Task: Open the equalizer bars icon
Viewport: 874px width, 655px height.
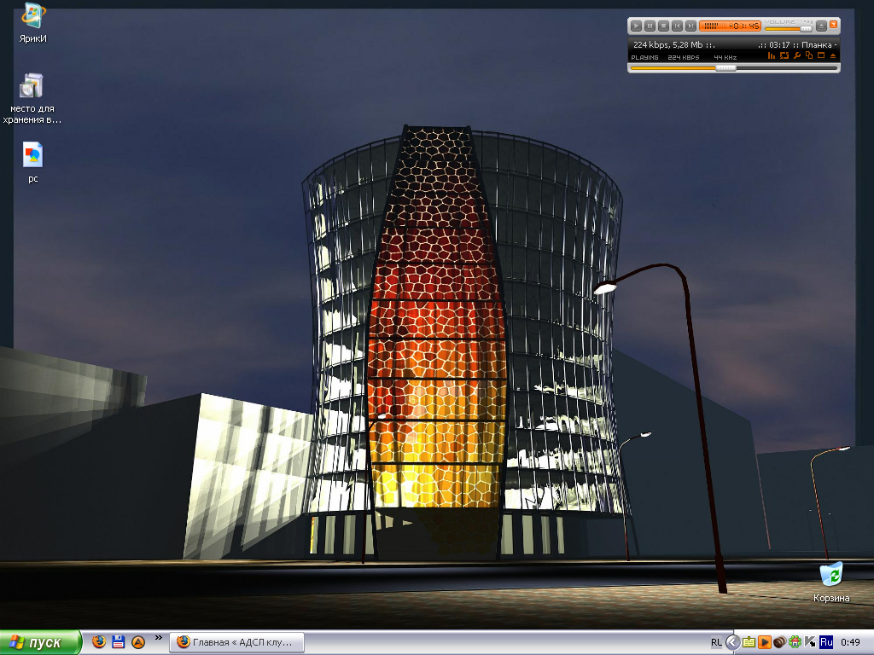Action: click(x=772, y=56)
